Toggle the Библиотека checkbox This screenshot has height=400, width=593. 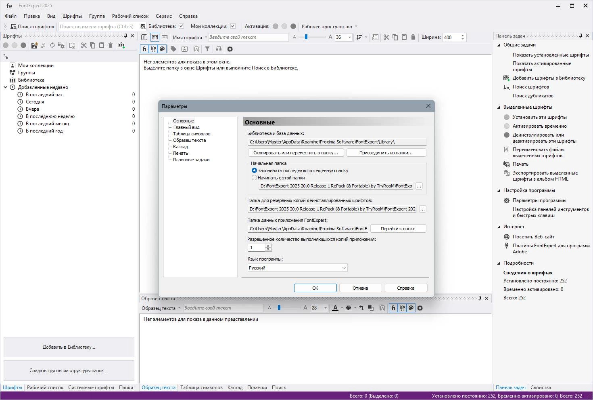182,26
